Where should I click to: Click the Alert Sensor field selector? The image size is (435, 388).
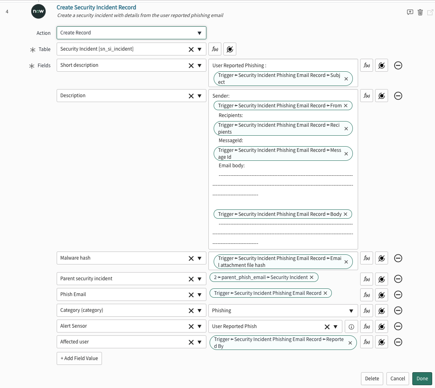pyautogui.click(x=131, y=326)
